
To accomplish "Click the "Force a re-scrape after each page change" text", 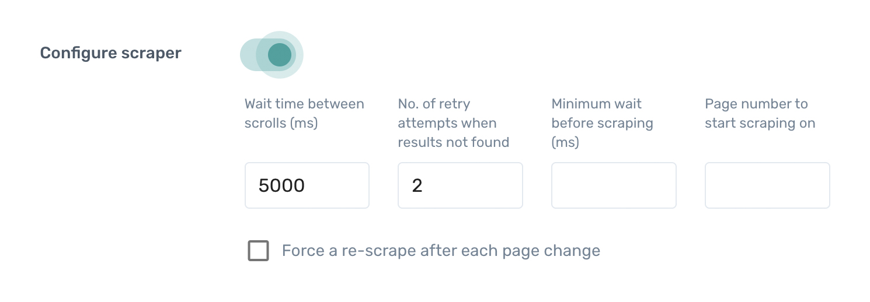I will [x=441, y=251].
